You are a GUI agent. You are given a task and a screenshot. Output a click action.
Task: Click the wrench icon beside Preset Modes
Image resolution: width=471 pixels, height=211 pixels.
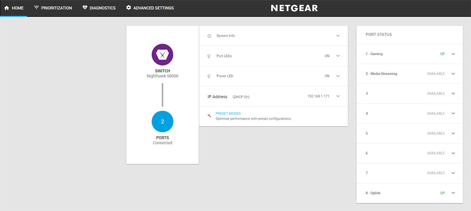click(x=209, y=116)
